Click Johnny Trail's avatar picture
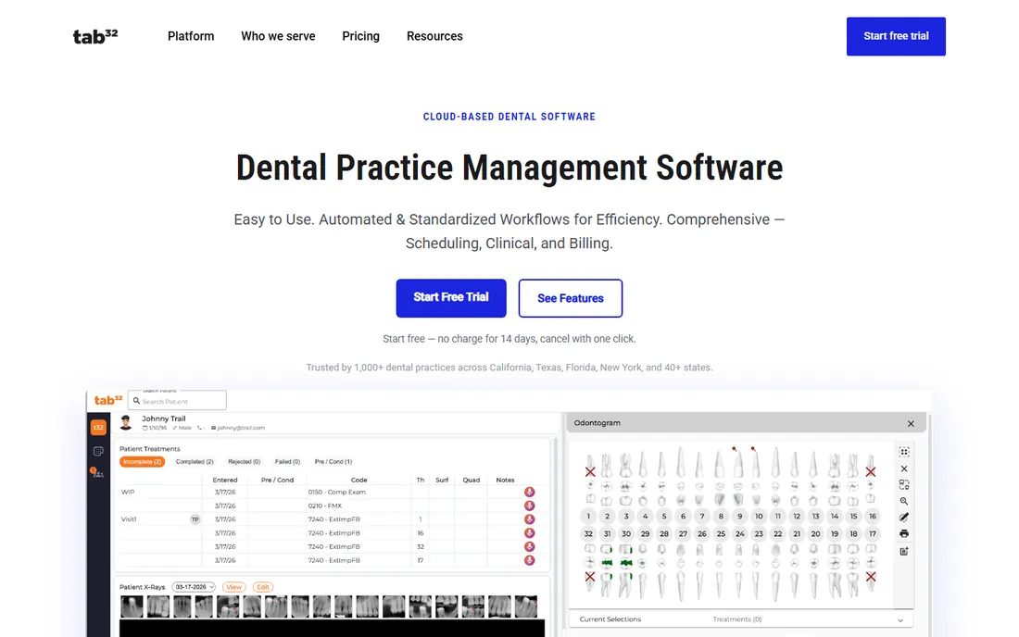The image size is (1019, 637). point(126,422)
